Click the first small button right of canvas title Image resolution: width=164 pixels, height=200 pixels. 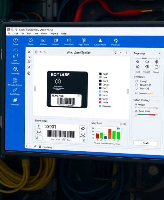[115, 53]
